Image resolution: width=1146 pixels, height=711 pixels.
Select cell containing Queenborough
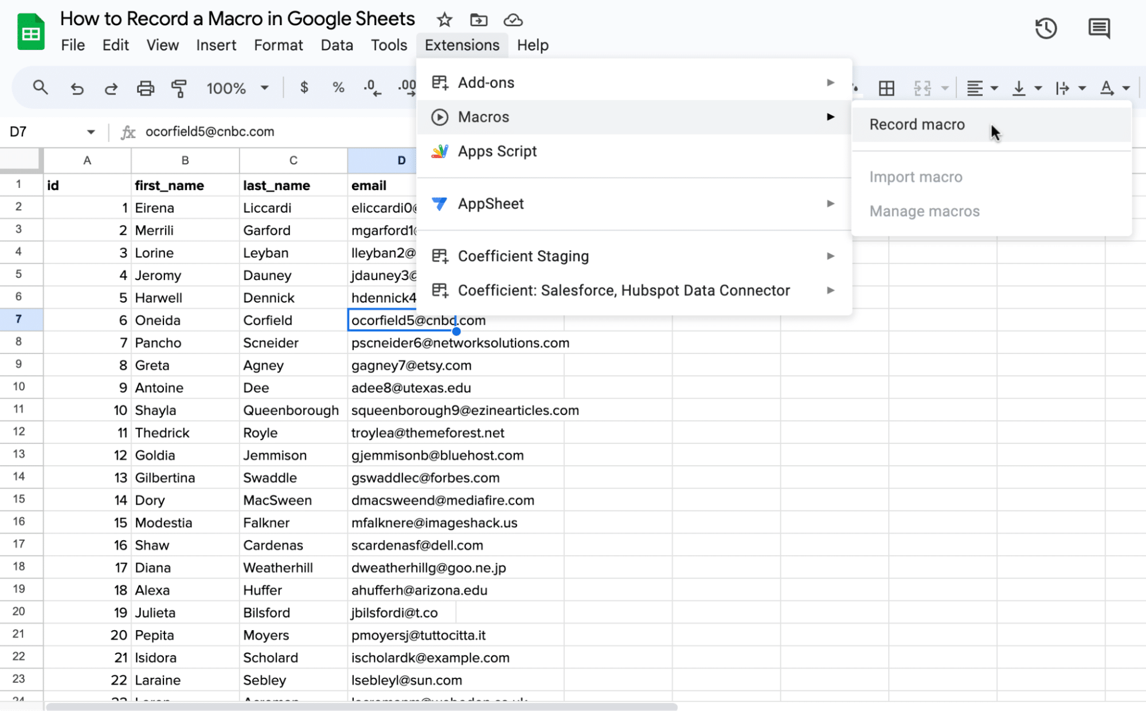pos(293,410)
